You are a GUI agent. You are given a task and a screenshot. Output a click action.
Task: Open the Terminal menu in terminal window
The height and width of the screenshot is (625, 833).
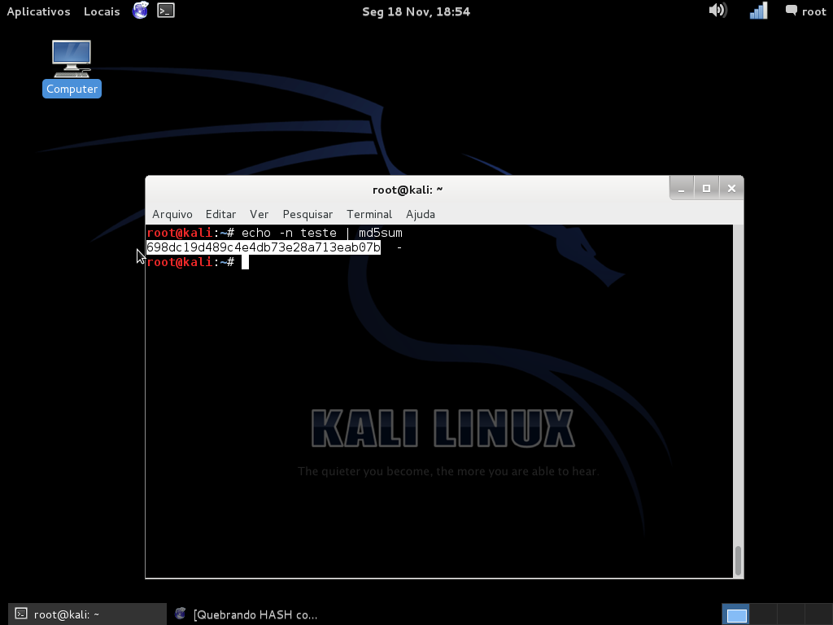tap(369, 214)
